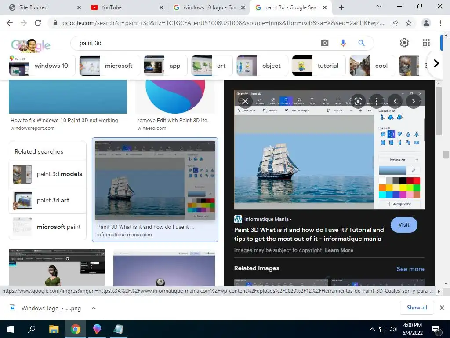Bookmark this page with the star icon
This screenshot has width=450, height=338.
(x=409, y=23)
